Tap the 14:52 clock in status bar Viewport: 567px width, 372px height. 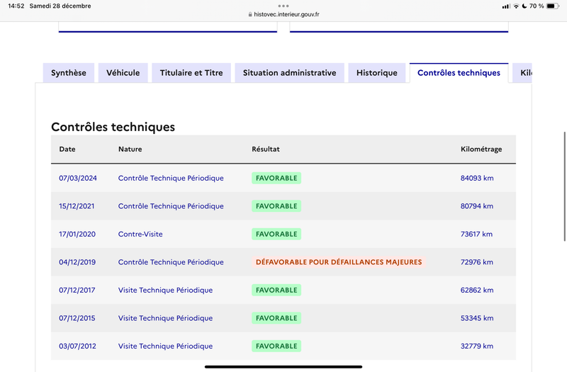pos(16,6)
